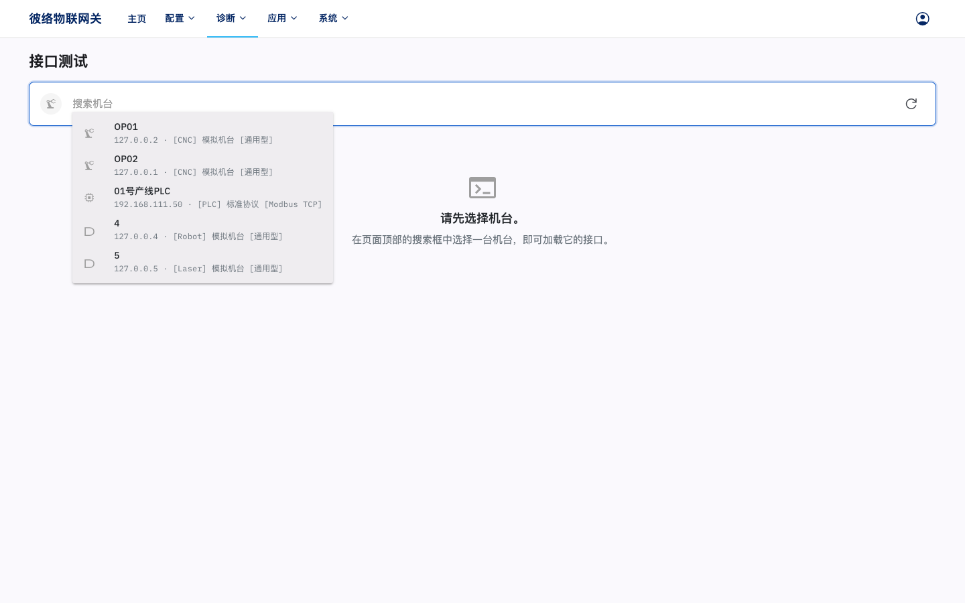Choose 01号产线PLC from the dropdown
Screen dimensions: 965x603
pyautogui.click(x=202, y=198)
